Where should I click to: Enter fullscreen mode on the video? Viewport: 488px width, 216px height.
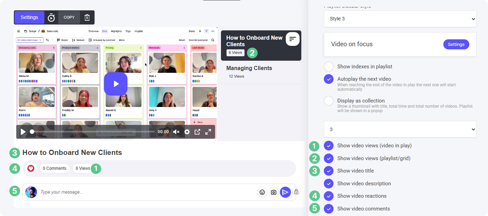[208, 132]
